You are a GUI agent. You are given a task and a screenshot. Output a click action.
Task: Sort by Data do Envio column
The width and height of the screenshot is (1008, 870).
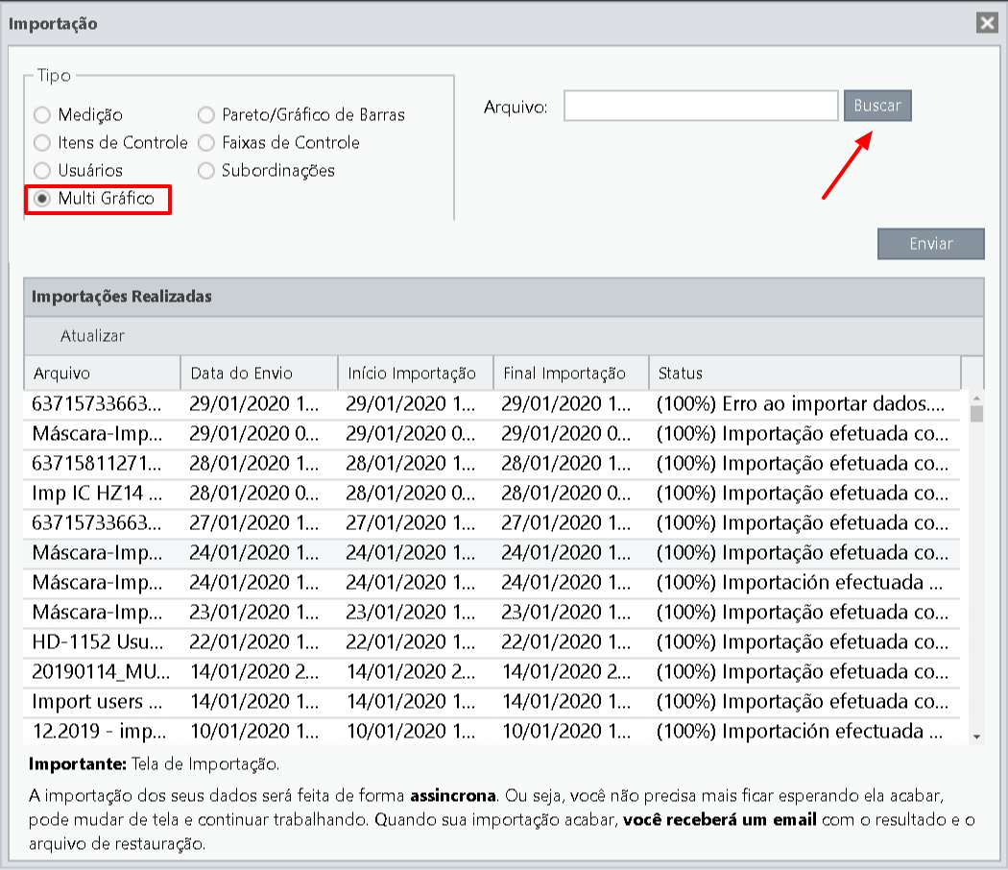259,373
